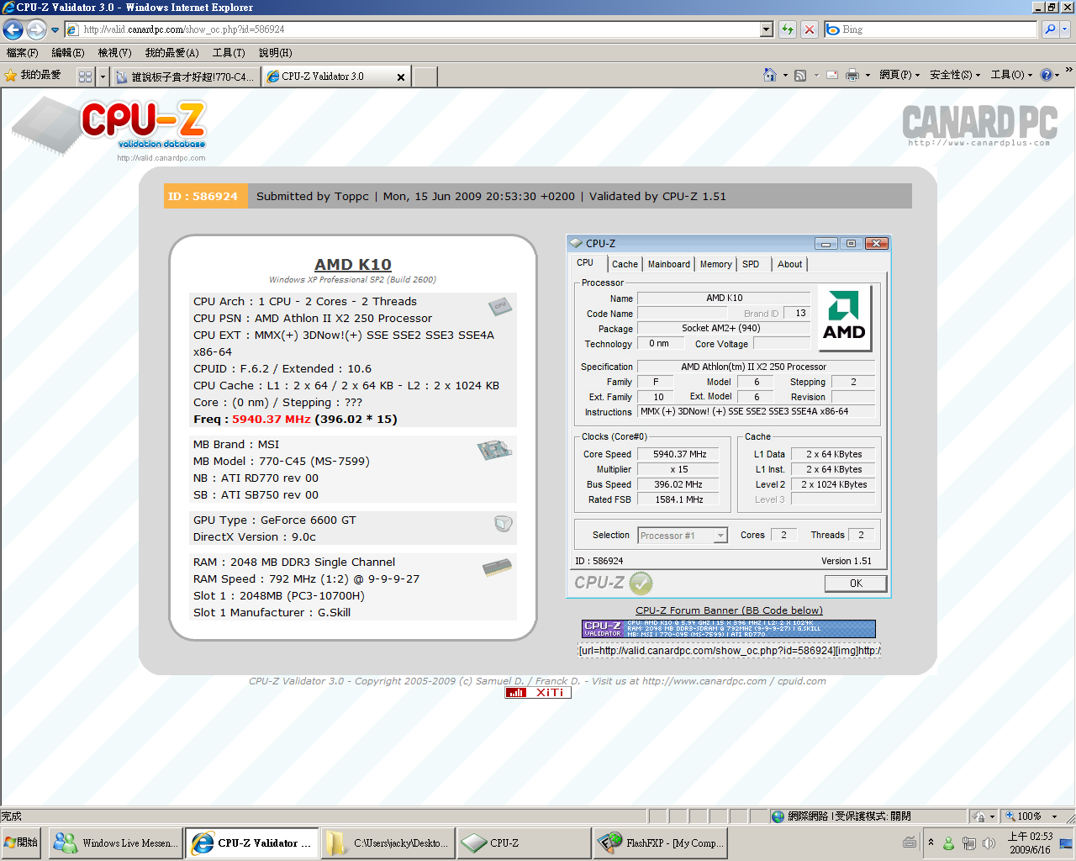The height and width of the screenshot is (861, 1076).
Task: Open the 我的最愛(A) menu
Action: click(x=171, y=52)
